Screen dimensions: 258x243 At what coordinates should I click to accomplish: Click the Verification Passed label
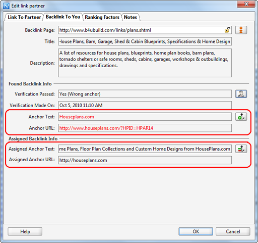35,94
